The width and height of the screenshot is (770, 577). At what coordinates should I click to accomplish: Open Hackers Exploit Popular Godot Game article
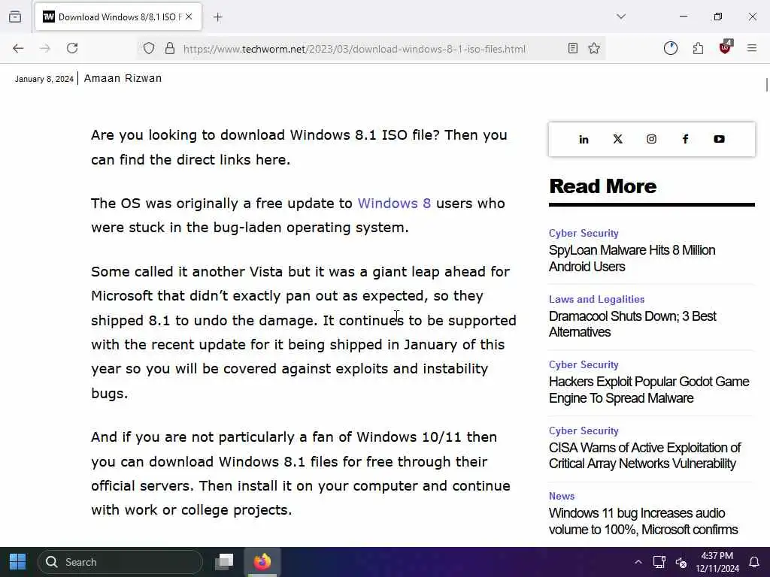(x=649, y=390)
